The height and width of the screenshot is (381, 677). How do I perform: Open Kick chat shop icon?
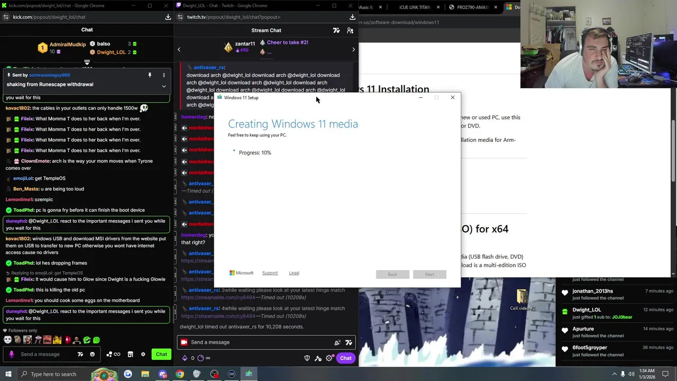(130, 354)
